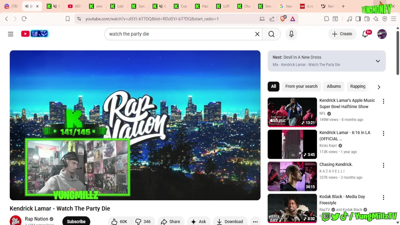Open the Rap Nation channel name

tap(37, 219)
